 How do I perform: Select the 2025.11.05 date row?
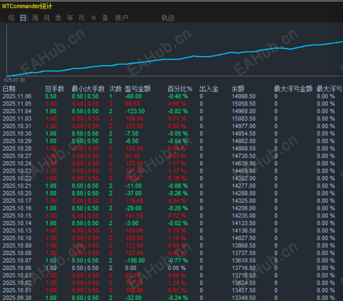17,104
